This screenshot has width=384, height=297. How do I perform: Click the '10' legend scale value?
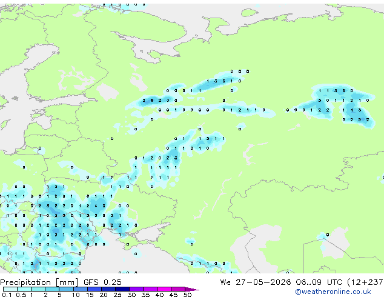(x=76, y=295)
